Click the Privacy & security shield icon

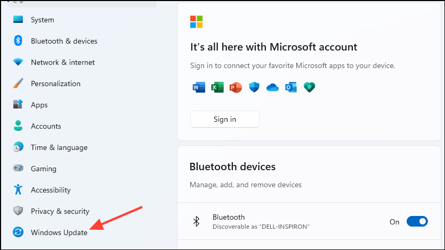18,211
